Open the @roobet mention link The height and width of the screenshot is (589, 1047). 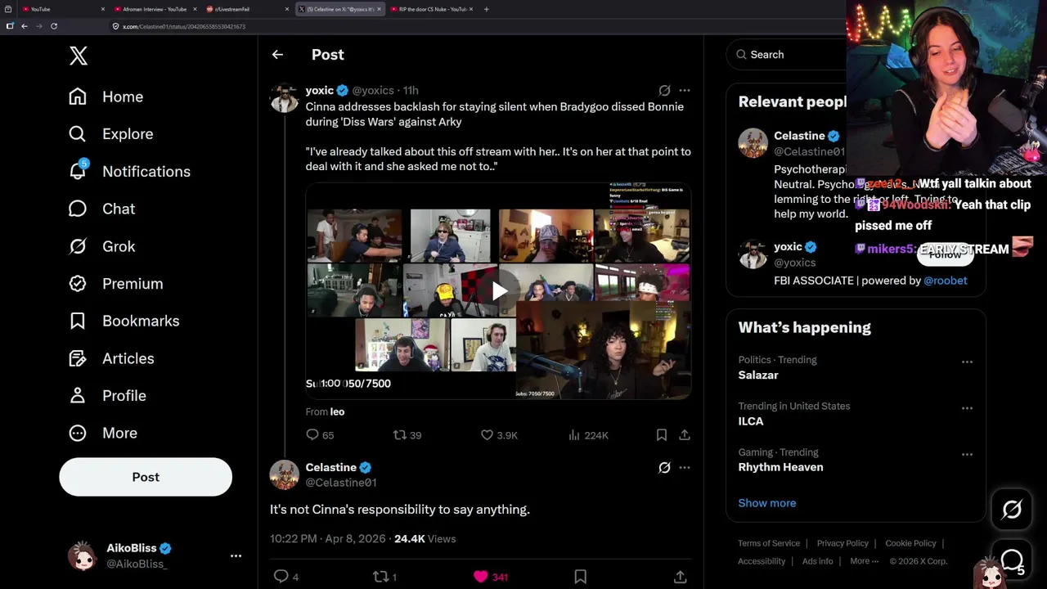coord(945,281)
